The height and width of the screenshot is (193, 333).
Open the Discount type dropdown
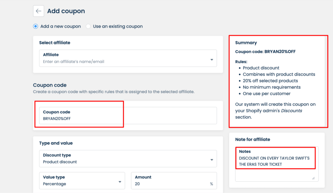(124, 159)
